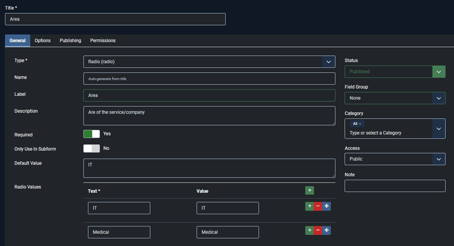Remove the All category tag
This screenshot has width=454, height=246.
click(x=360, y=124)
